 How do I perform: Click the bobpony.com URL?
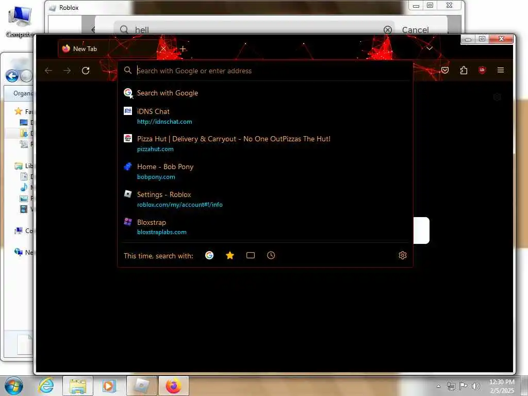click(156, 177)
